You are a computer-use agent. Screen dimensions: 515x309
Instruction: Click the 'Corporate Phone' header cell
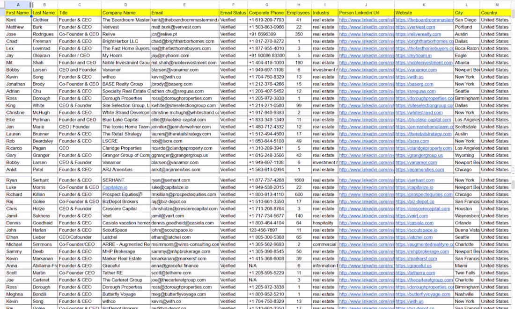tap(267, 13)
